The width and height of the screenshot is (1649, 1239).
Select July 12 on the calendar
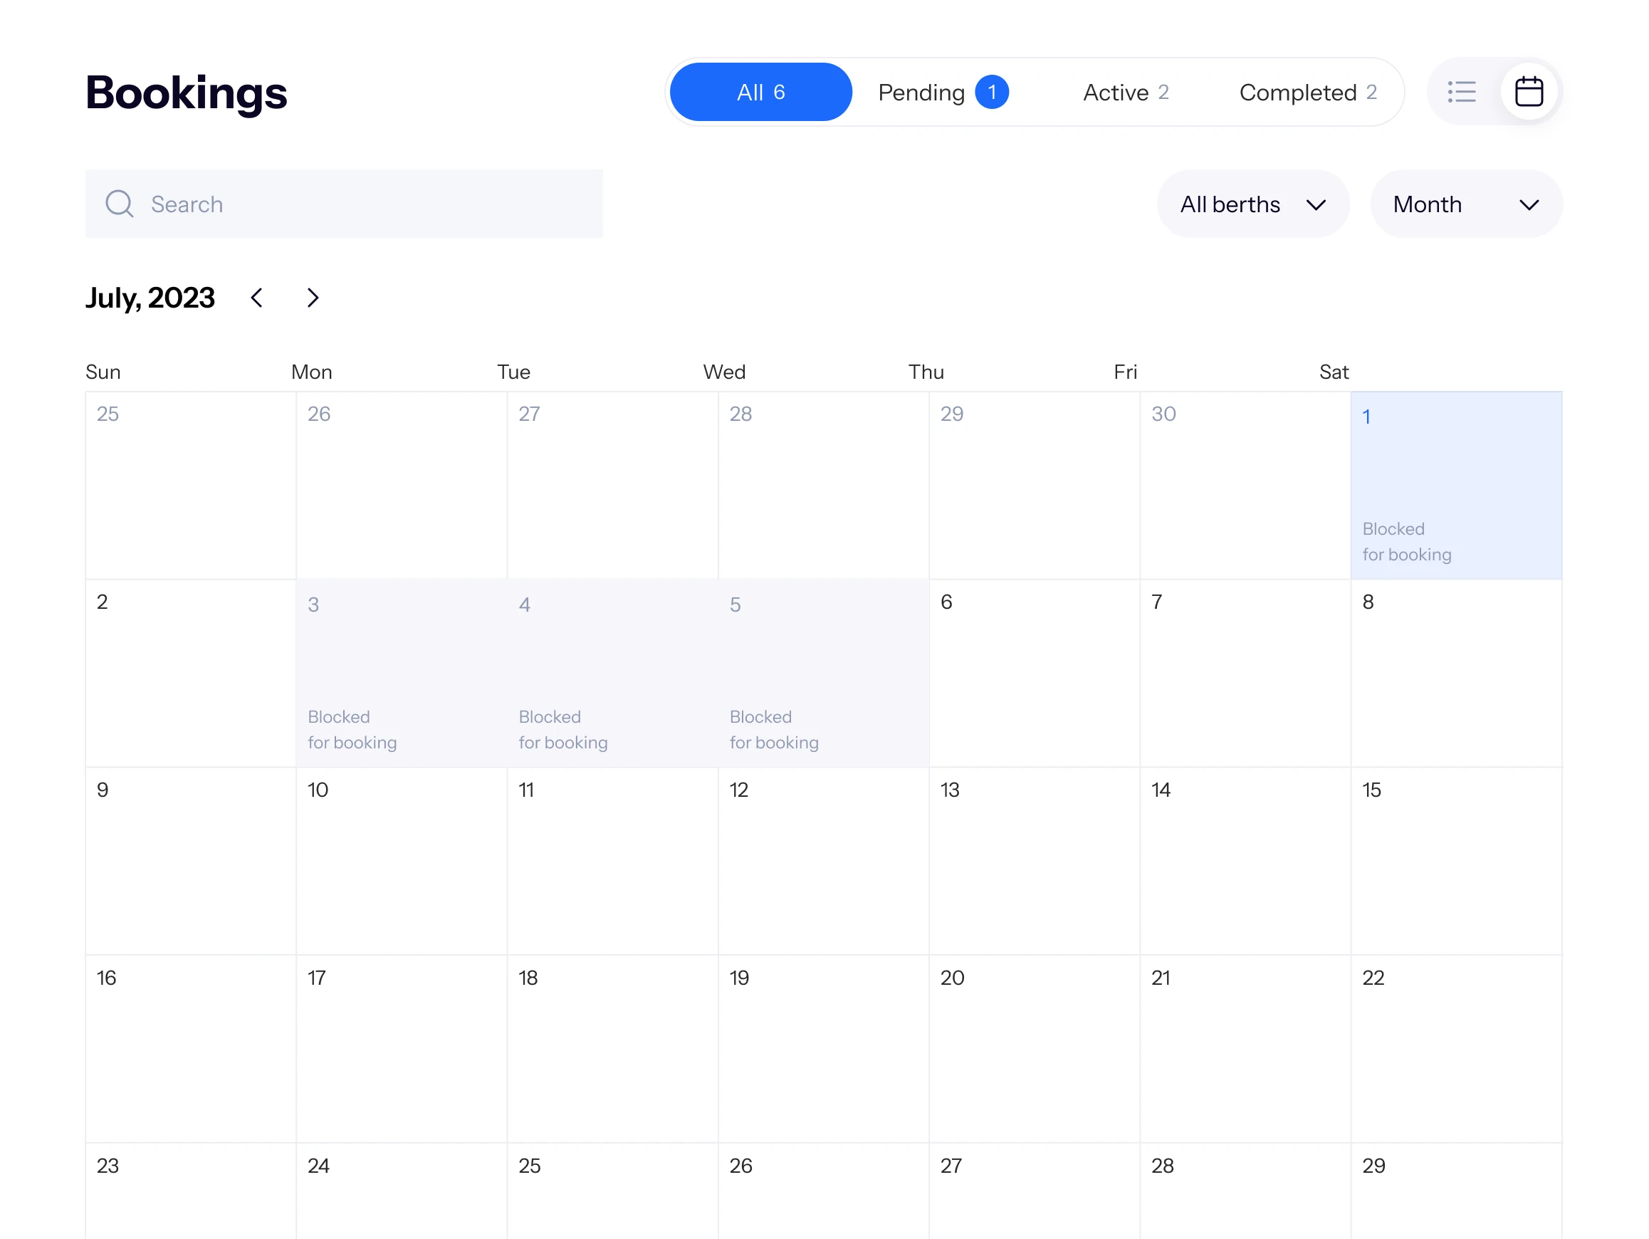click(823, 861)
